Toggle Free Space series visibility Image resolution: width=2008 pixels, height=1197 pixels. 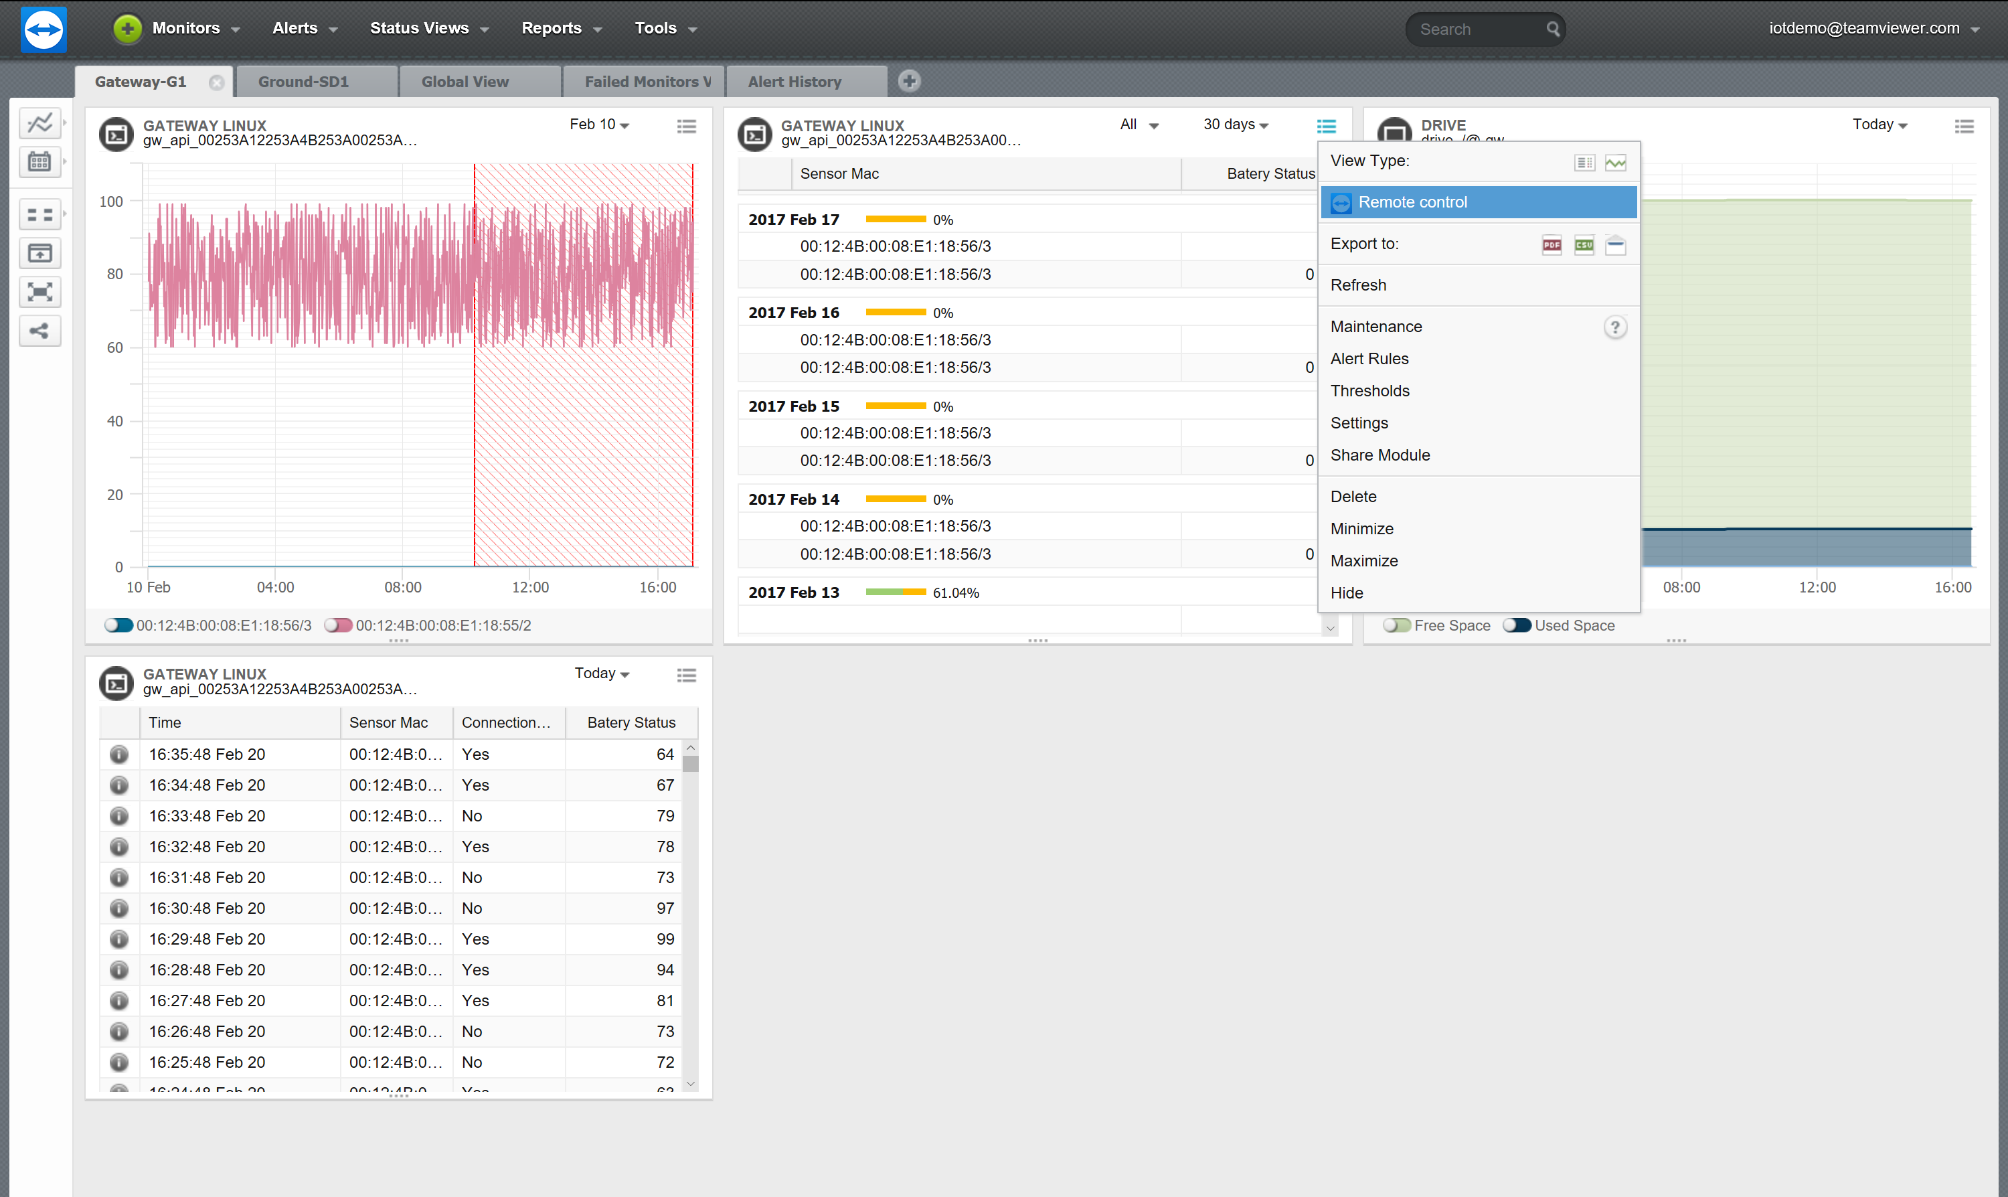pyautogui.click(x=1397, y=625)
